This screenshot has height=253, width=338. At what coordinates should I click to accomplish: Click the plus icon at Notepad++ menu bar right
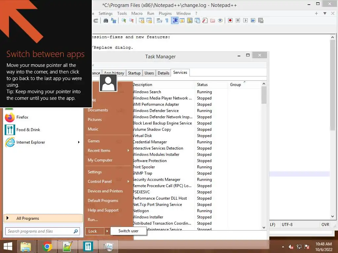[x=316, y=13]
